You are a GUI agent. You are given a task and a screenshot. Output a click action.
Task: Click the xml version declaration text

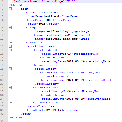(x=45, y=1)
